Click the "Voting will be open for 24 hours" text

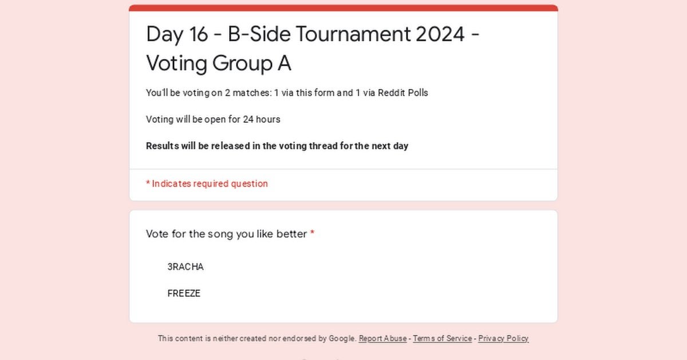tap(213, 119)
